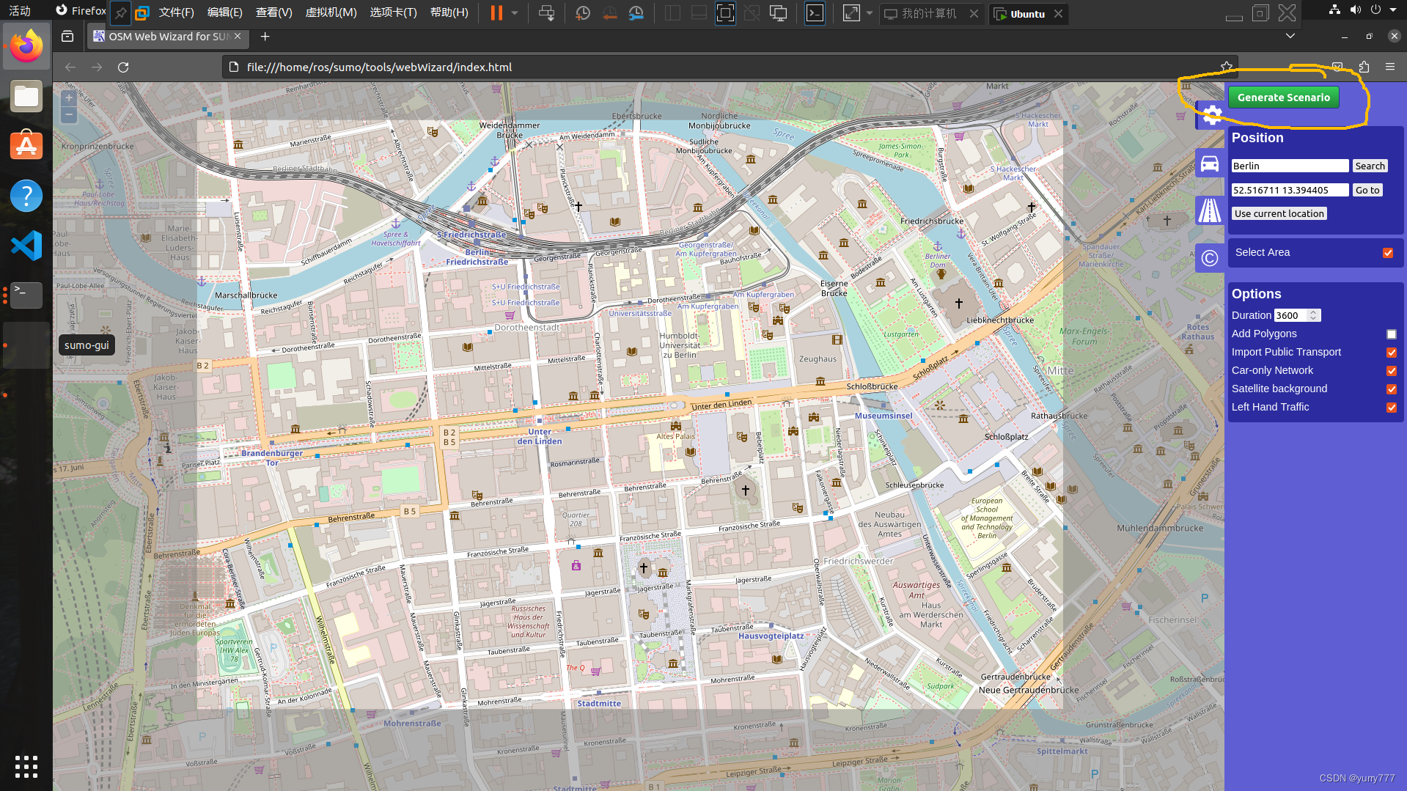Open the car vehicles panel icon
1407x791 pixels.
coord(1210,163)
